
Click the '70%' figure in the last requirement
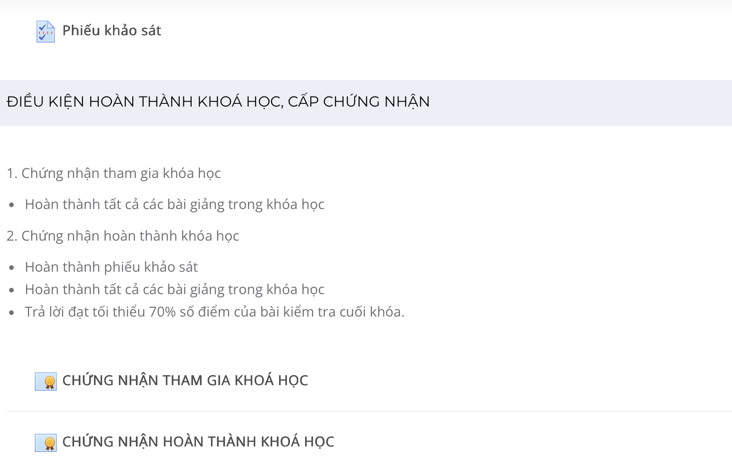(x=162, y=312)
